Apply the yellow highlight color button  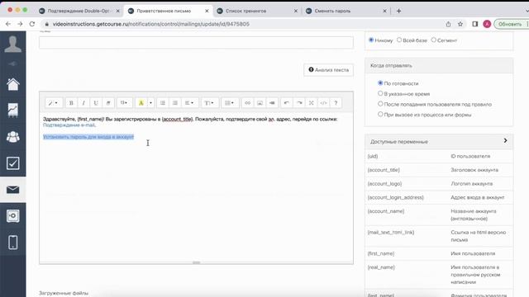(x=141, y=103)
